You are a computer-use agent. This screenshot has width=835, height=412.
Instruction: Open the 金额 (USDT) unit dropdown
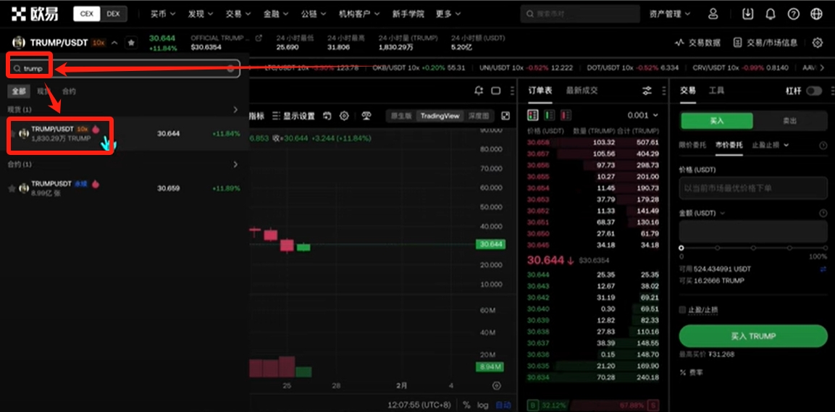click(x=702, y=213)
